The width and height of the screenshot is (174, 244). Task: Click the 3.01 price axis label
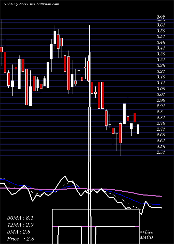161,94
